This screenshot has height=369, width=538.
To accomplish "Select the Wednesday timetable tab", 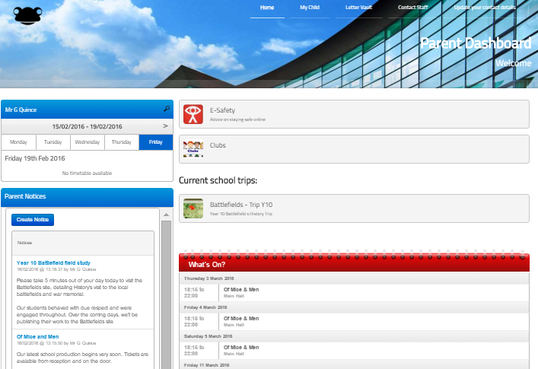I will (x=88, y=142).
